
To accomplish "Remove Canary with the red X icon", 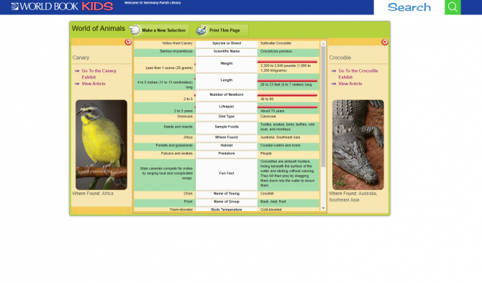I will 128,42.
